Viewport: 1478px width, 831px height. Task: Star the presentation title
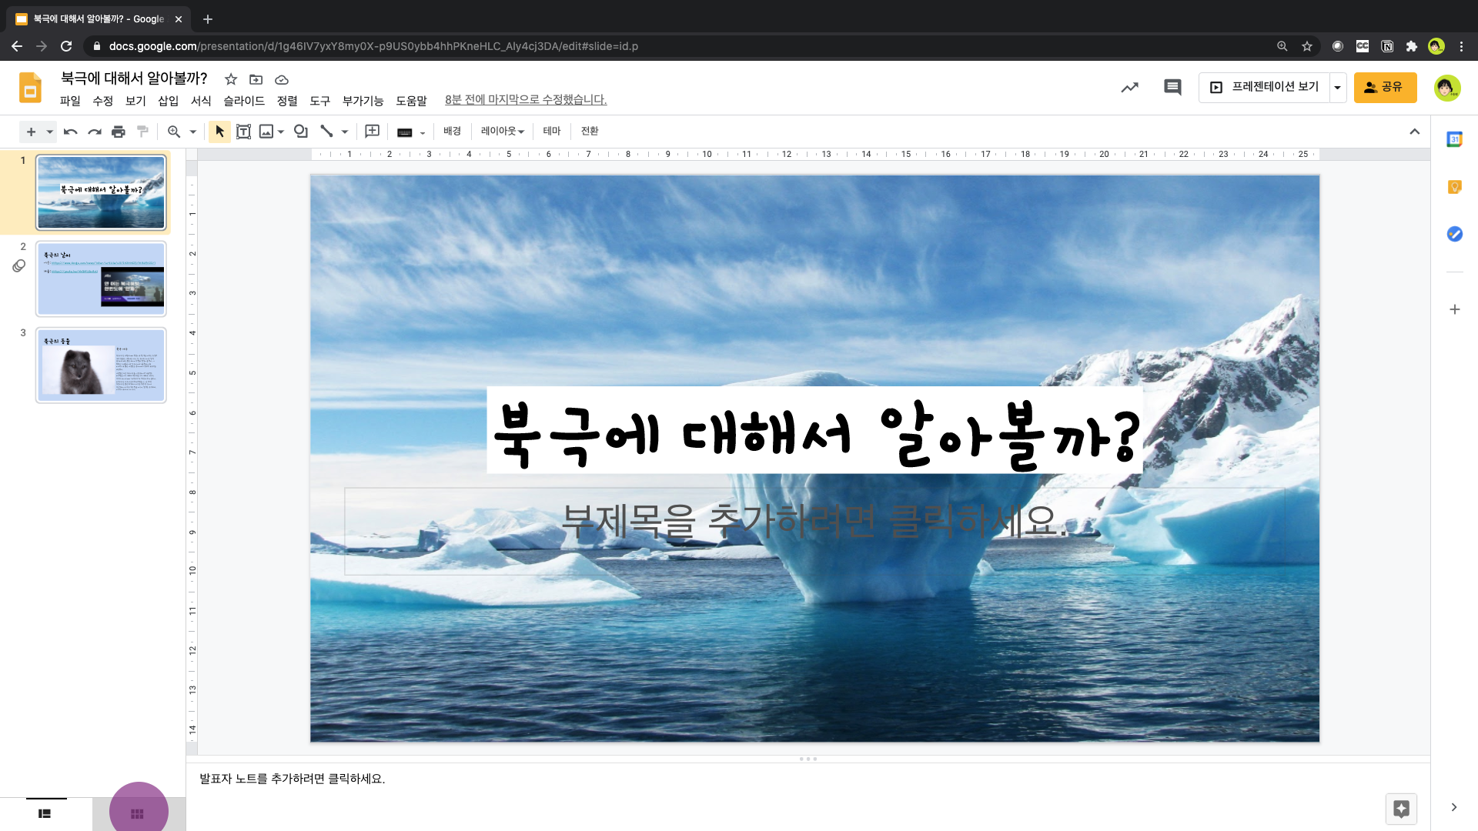(x=230, y=79)
